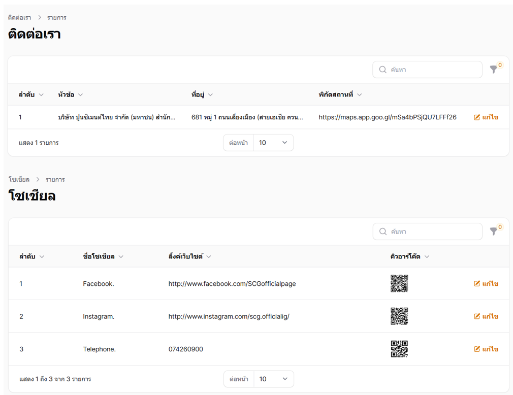Click รายการ breadcrumb under โซเชียล
This screenshot has width=513, height=395.
tap(55, 179)
